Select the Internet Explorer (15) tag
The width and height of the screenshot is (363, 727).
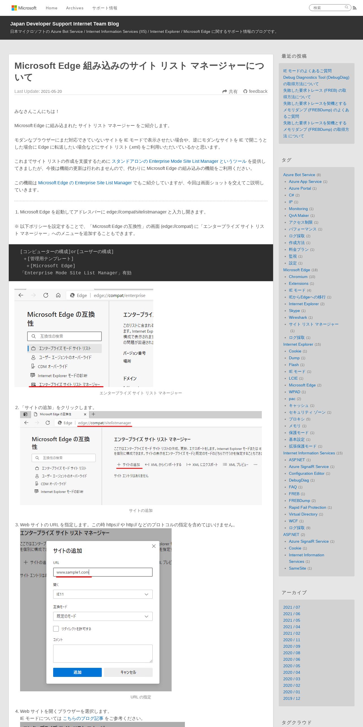pos(298,344)
